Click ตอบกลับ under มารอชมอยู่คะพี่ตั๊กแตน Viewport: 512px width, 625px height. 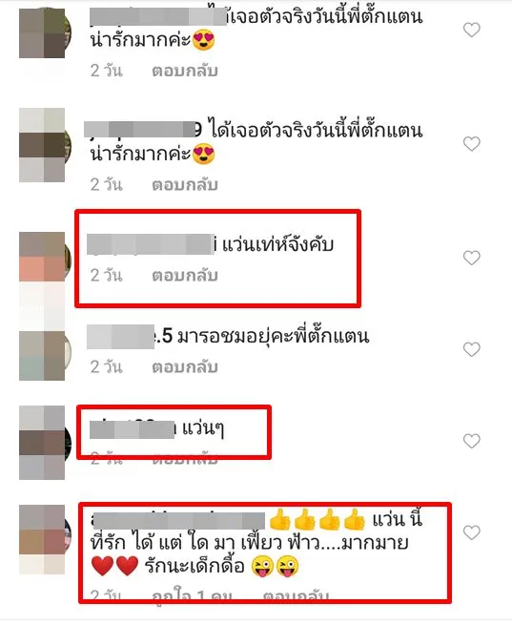click(x=185, y=366)
